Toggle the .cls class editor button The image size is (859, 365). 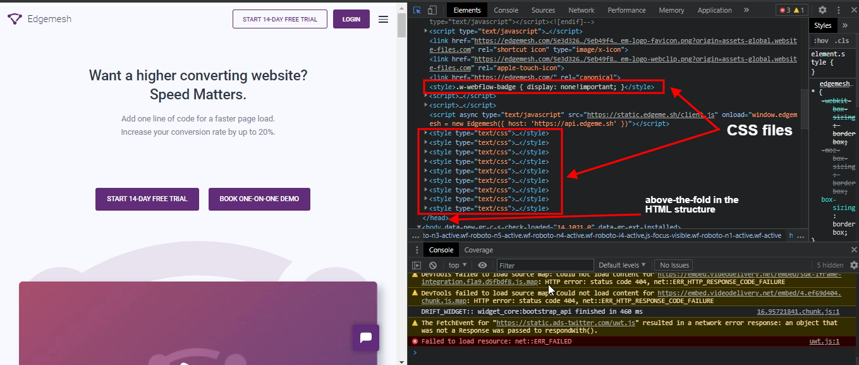click(841, 41)
